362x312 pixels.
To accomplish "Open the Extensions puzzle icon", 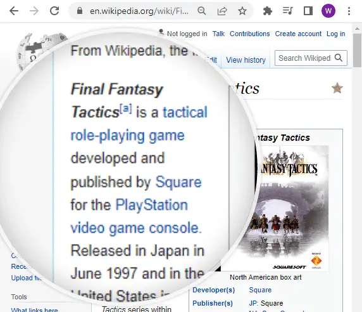I will coord(267,11).
